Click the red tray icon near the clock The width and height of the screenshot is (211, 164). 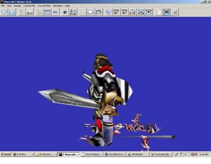pyautogui.click(x=192, y=155)
